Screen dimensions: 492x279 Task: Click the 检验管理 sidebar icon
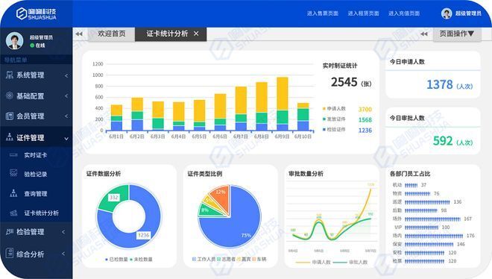click(x=10, y=231)
